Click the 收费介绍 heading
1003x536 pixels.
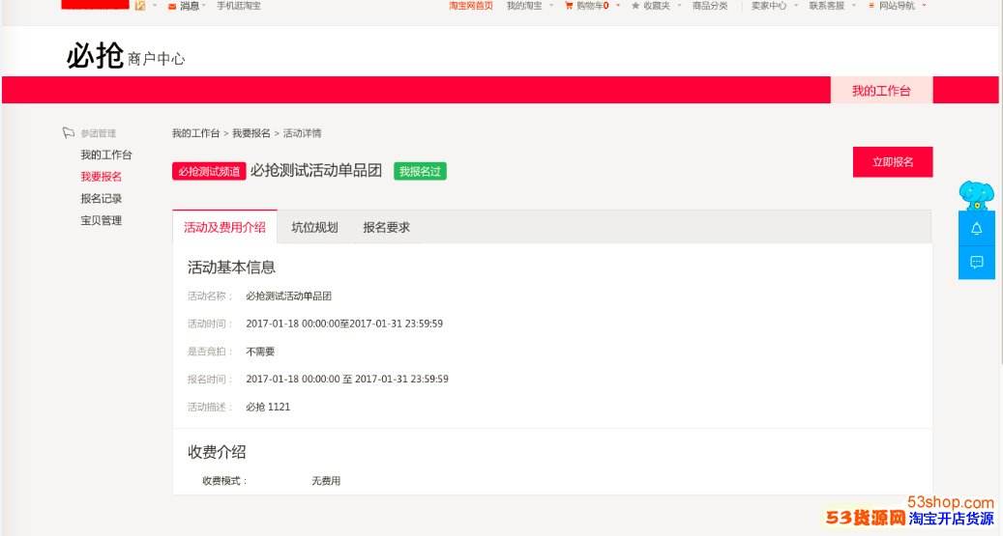click(x=217, y=452)
